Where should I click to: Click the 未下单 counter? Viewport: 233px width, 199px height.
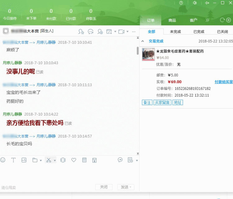[x=31, y=15]
